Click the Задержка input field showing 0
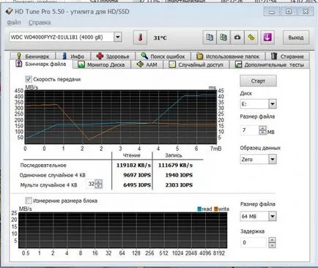Viewport: 318px width, 268px height. coord(254,242)
